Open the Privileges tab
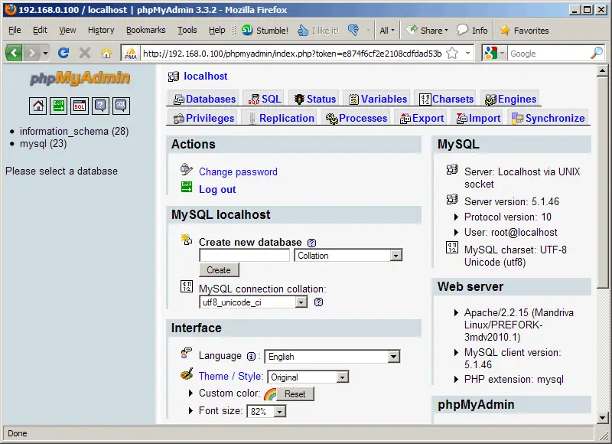612x444 pixels. 203,119
